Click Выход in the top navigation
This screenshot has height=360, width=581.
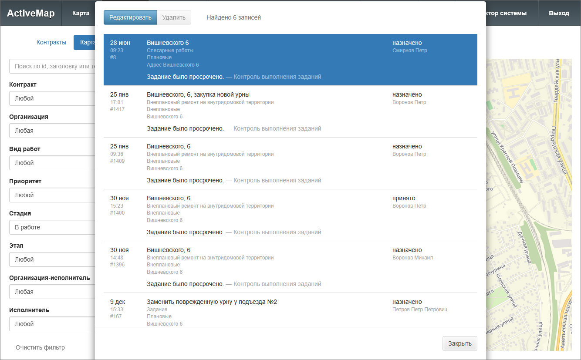(559, 13)
